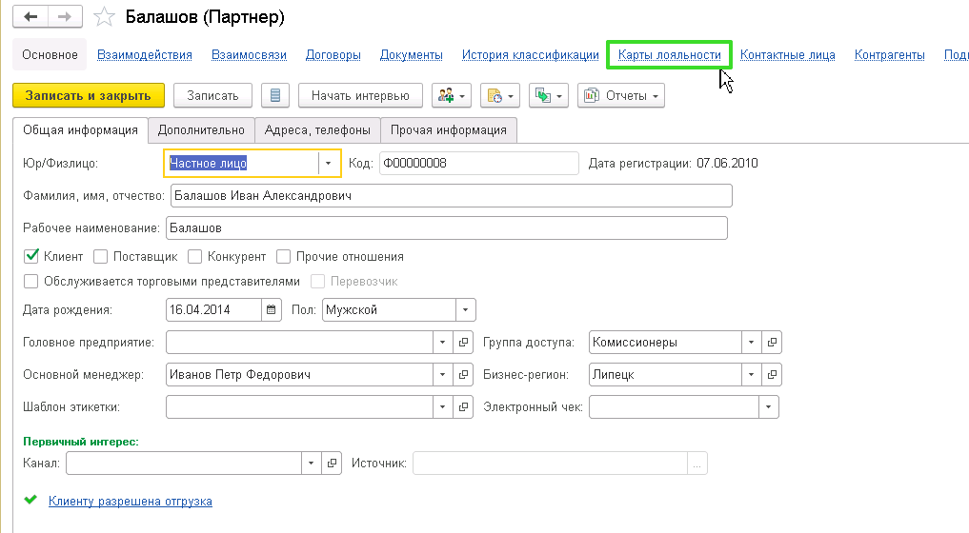Click the Фамилия, имя, отчество field
The image size is (969, 533).
coord(451,196)
